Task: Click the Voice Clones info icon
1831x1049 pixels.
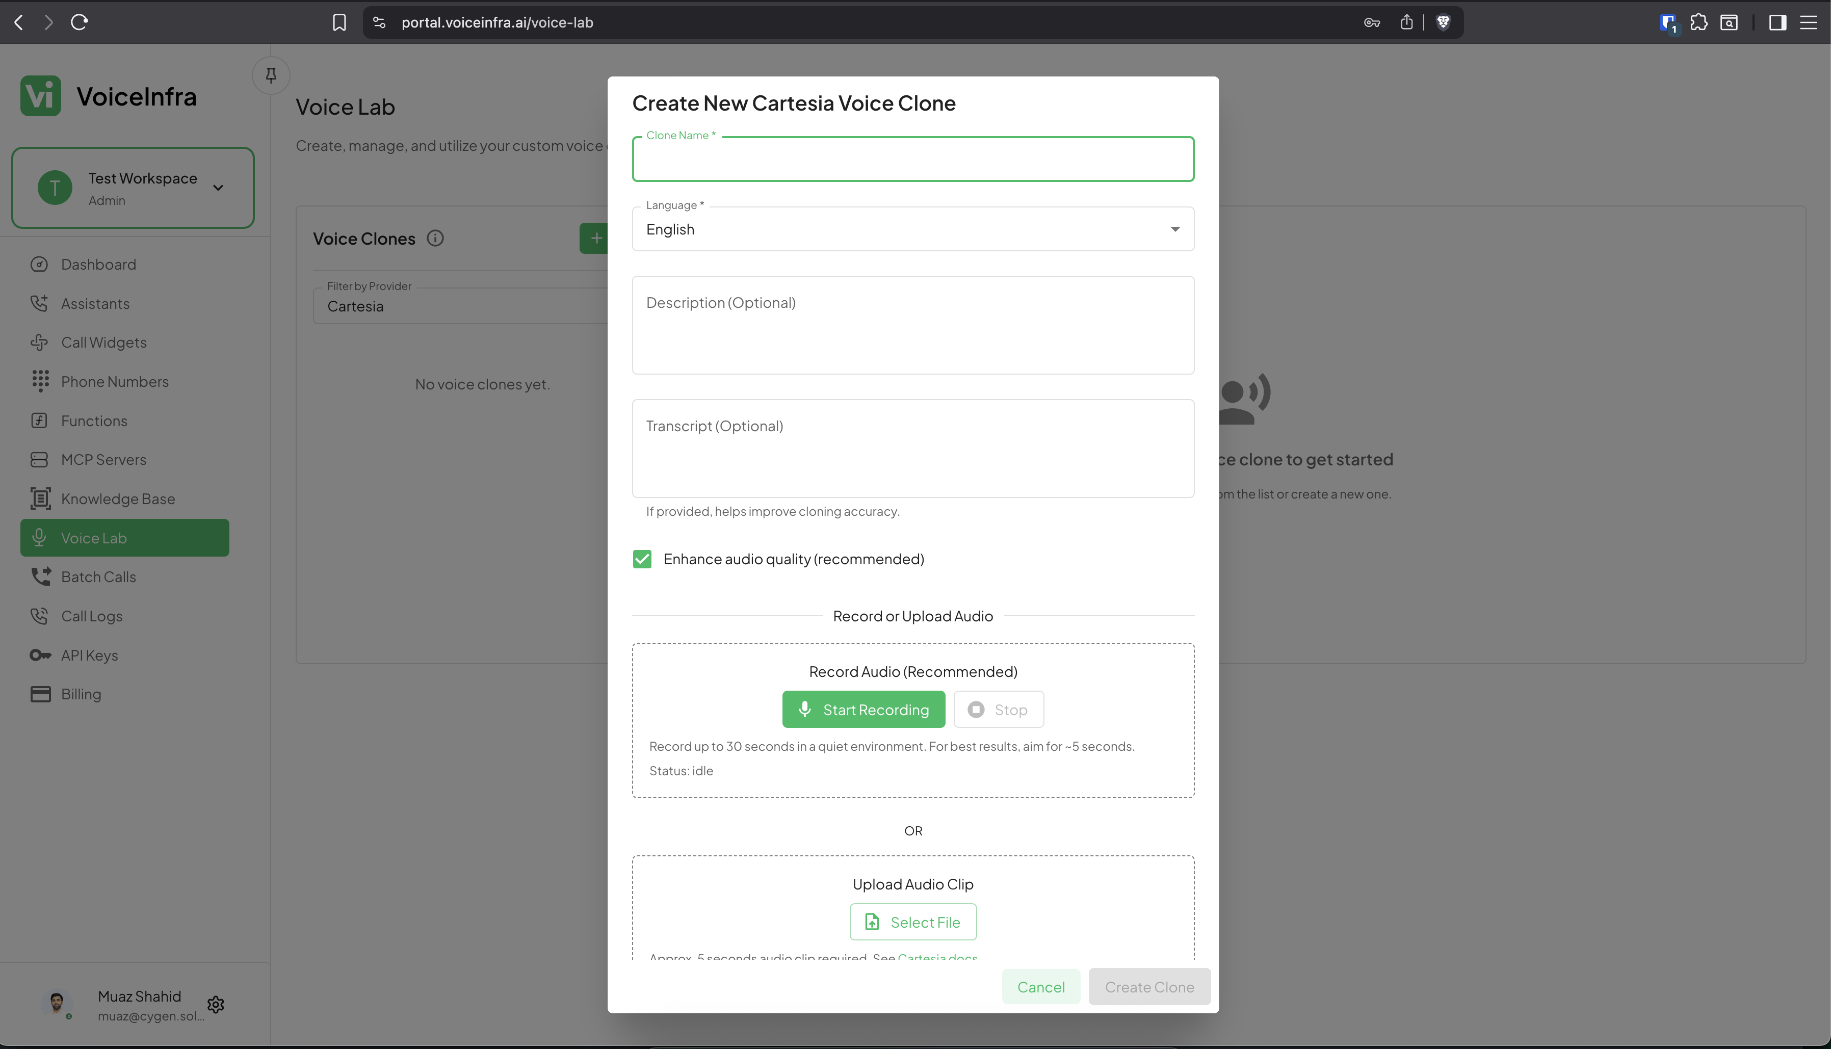Action: pyautogui.click(x=435, y=238)
